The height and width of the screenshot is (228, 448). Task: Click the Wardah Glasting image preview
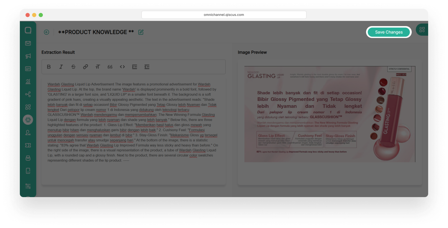click(330, 114)
